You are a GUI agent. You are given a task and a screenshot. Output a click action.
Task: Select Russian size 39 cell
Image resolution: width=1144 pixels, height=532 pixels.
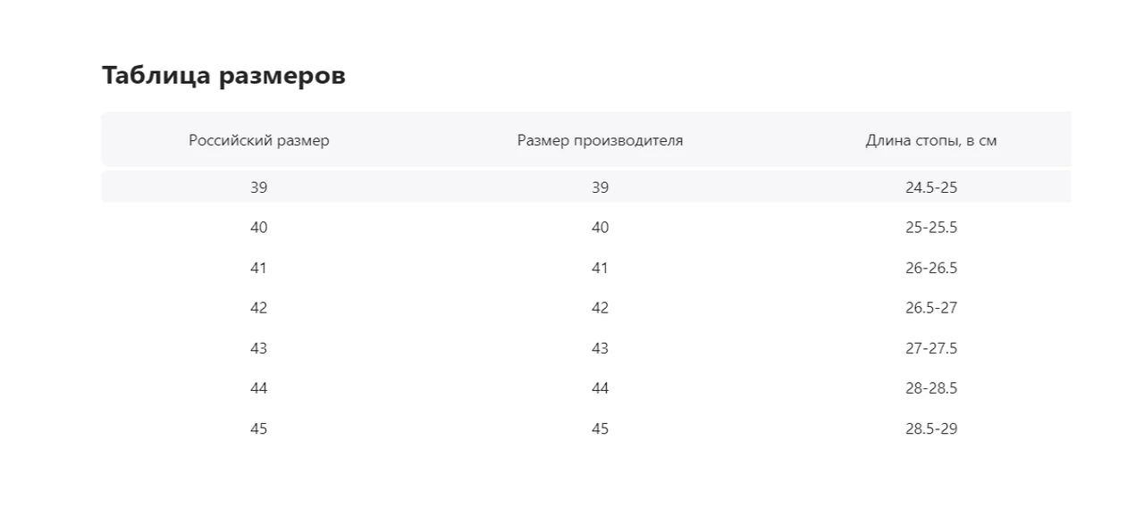pyautogui.click(x=259, y=187)
